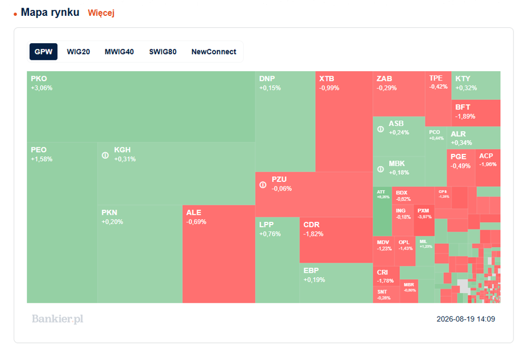Click the CDR -1,82% tile
The image size is (519, 350).
(x=336, y=240)
